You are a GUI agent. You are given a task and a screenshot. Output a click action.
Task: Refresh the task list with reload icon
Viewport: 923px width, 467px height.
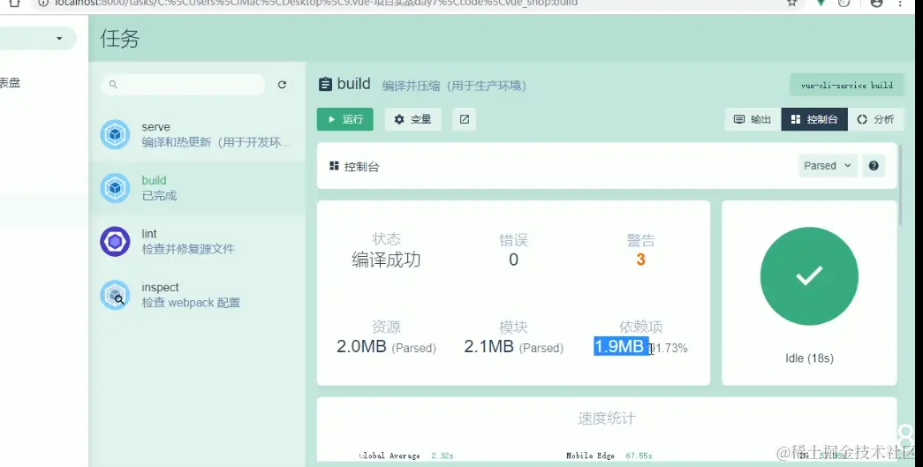tap(282, 85)
